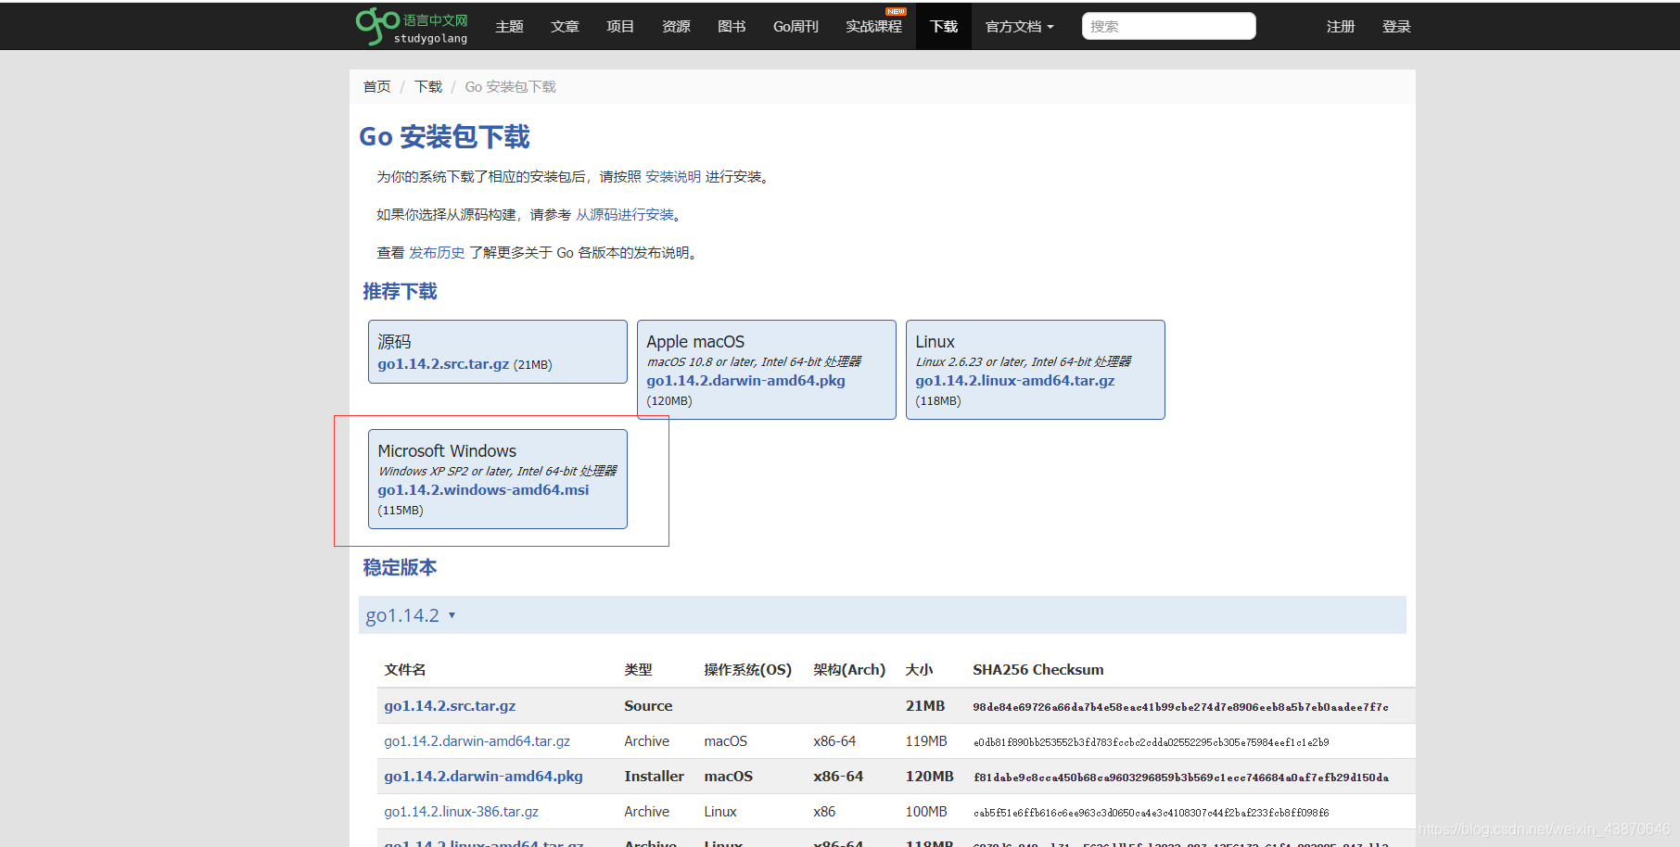
Task: Click go1.14.2.linux-386.tar.gz in the file table
Action: coord(462,812)
